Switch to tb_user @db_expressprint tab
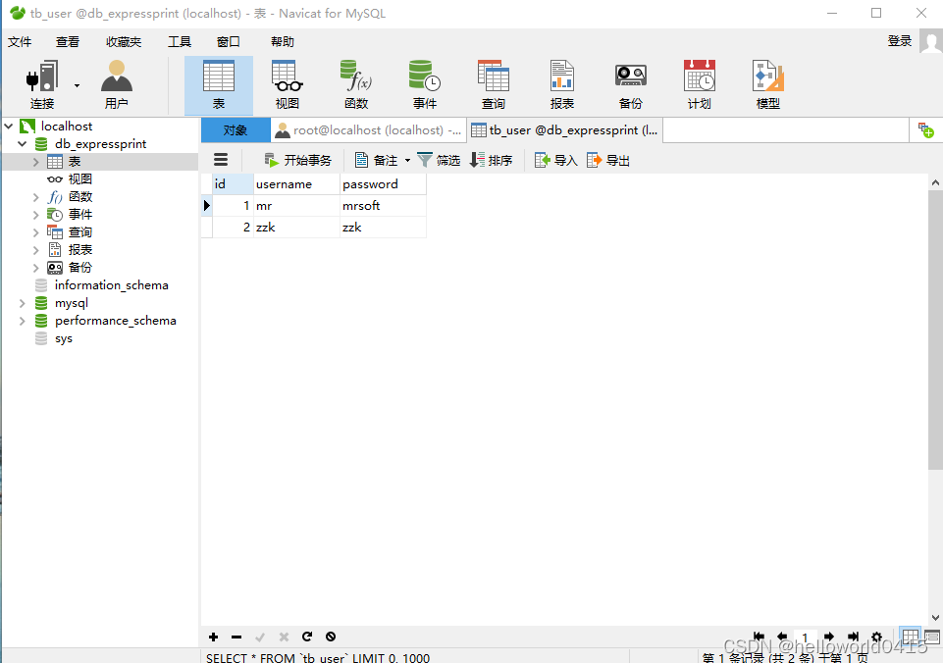This screenshot has height=663, width=943. (564, 130)
